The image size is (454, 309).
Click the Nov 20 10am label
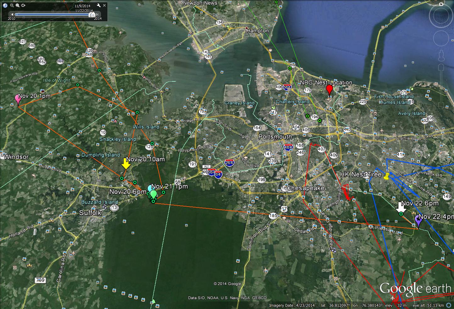point(146,159)
